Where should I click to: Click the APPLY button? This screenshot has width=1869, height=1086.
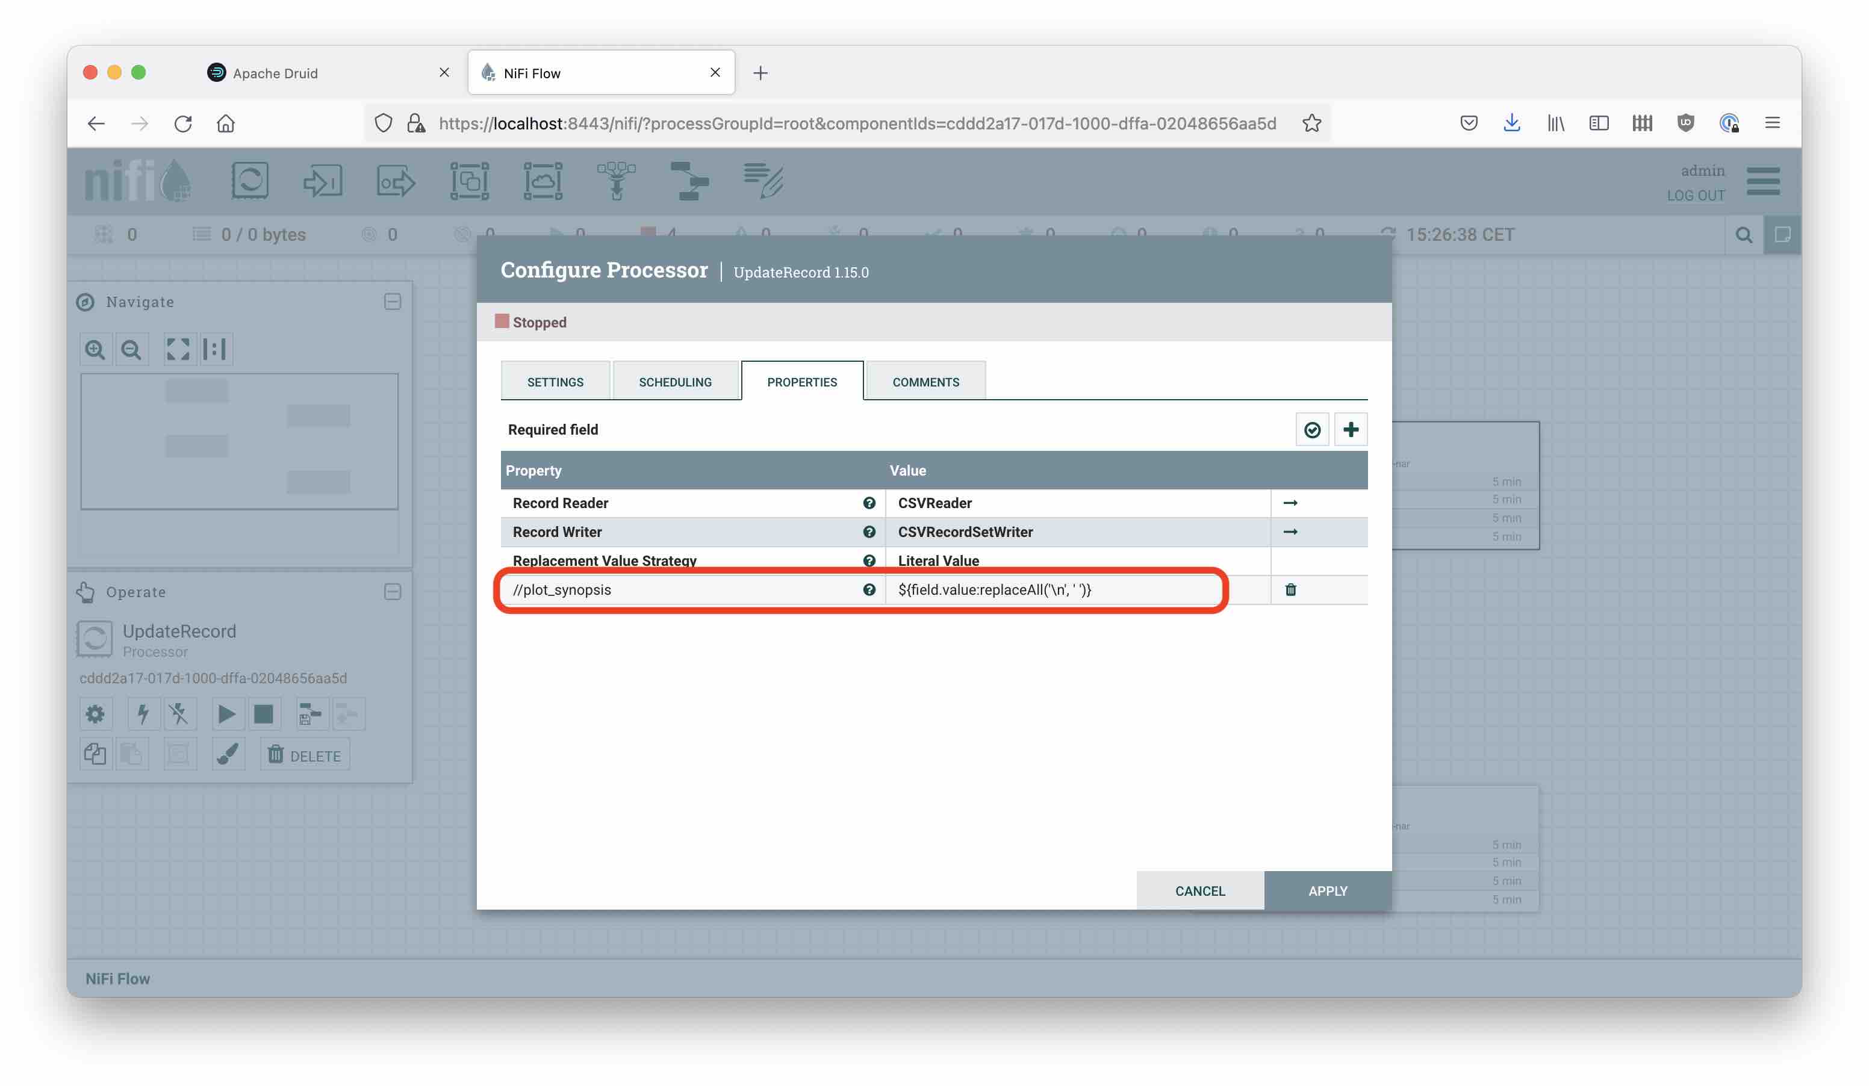tap(1327, 891)
